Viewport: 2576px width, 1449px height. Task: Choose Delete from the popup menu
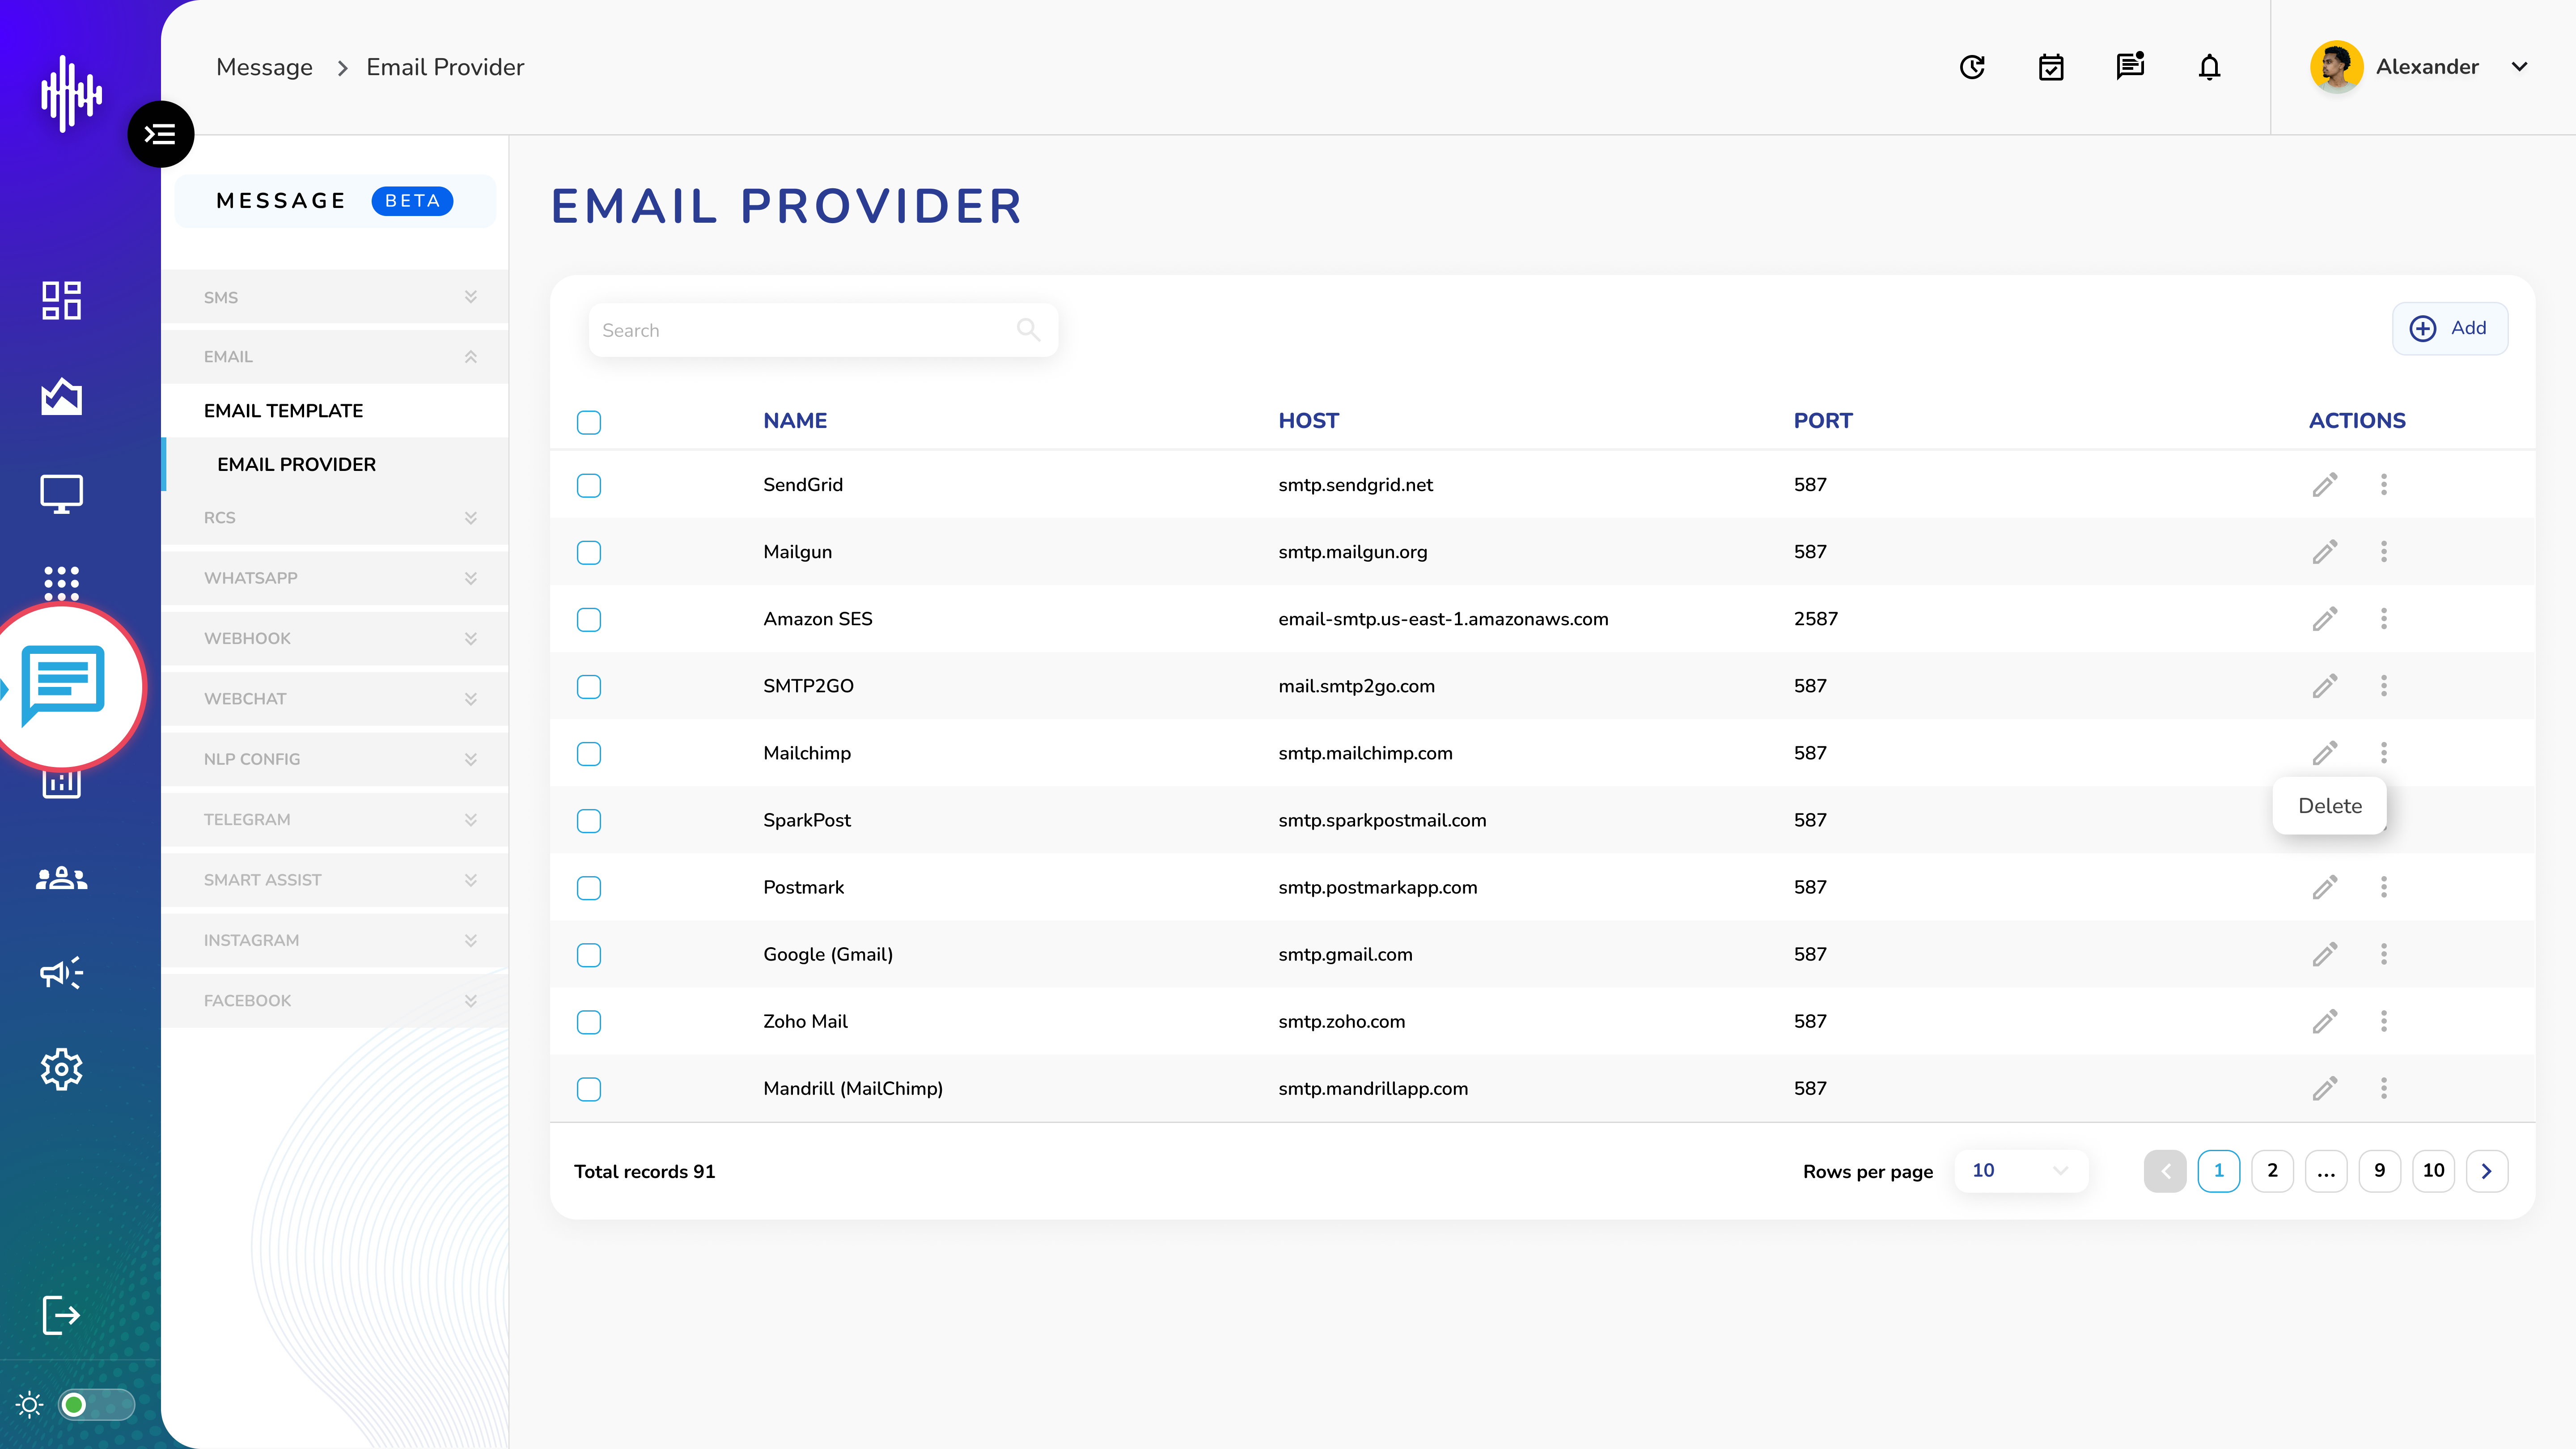click(x=2330, y=805)
